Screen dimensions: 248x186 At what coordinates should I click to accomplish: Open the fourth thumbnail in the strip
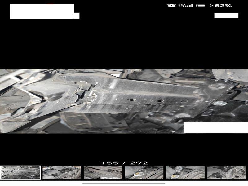[144, 172]
